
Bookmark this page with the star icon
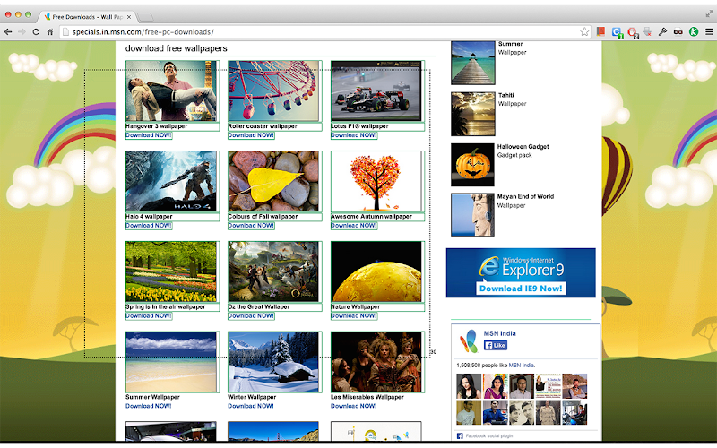click(584, 31)
